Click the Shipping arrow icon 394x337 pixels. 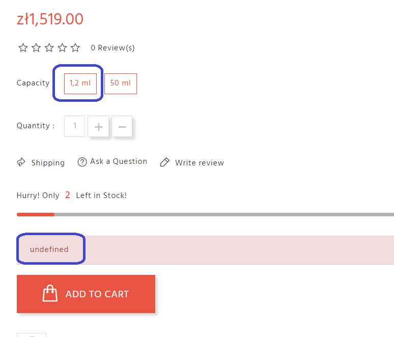click(21, 162)
